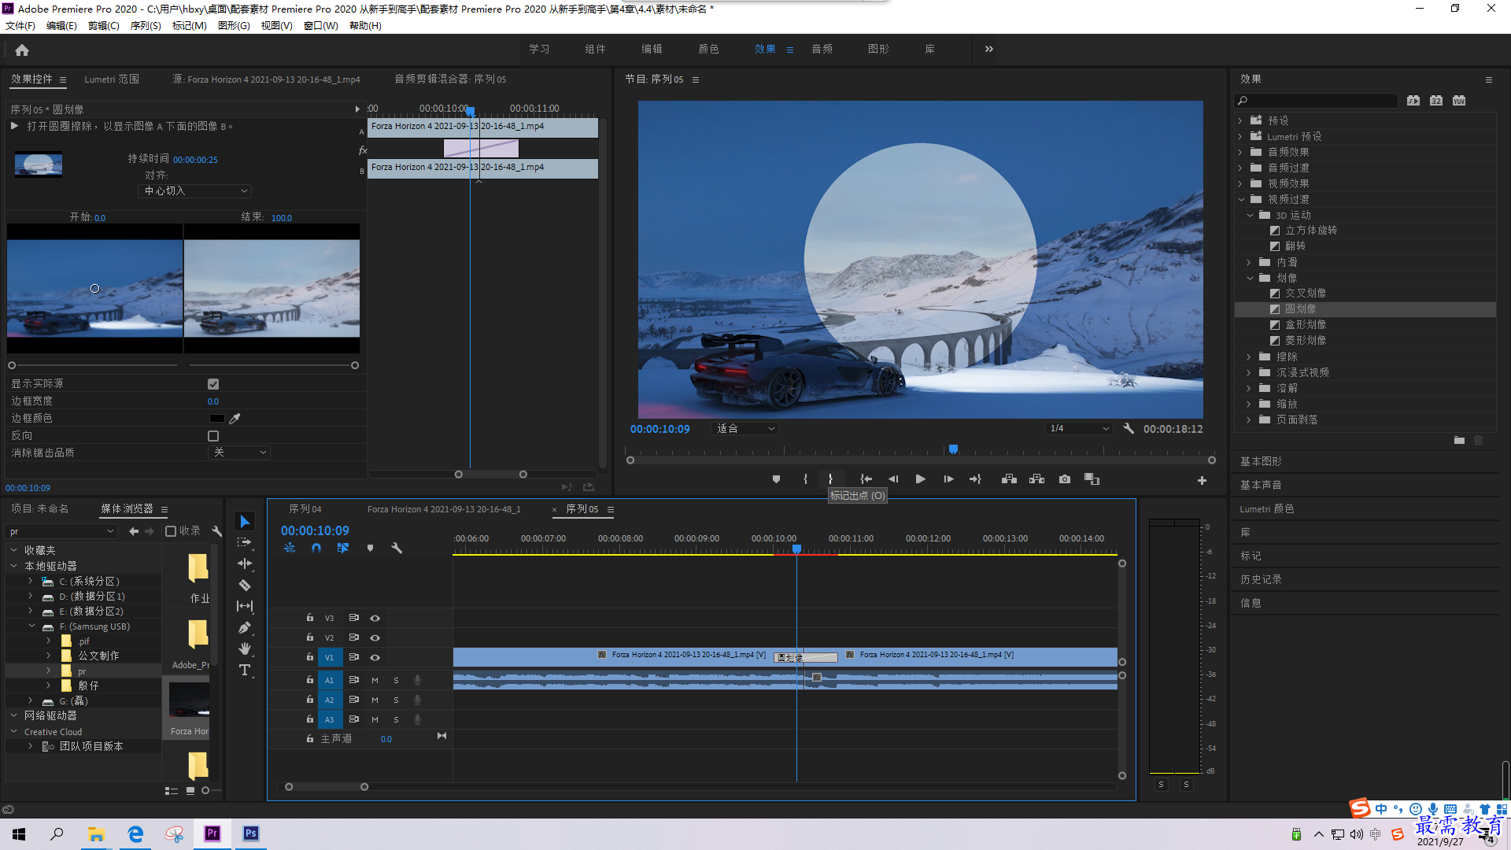Select the 交叉划像 transition
This screenshot has width=1511, height=850.
[1306, 293]
